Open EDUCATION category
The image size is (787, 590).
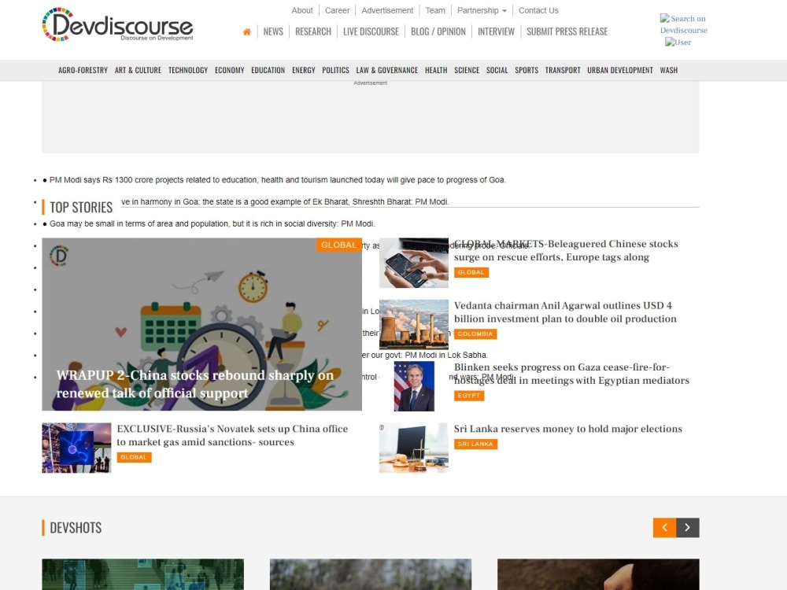click(x=268, y=70)
